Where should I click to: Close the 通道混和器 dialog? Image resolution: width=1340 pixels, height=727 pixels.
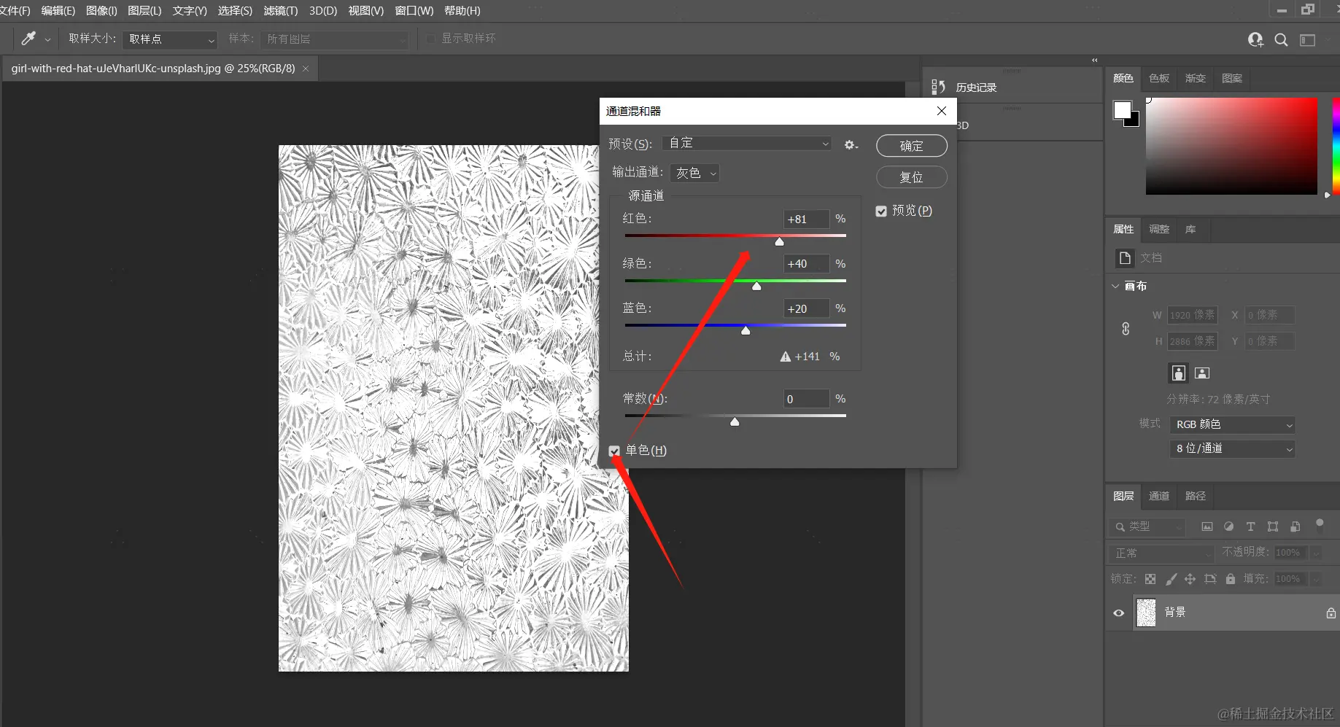coord(942,111)
